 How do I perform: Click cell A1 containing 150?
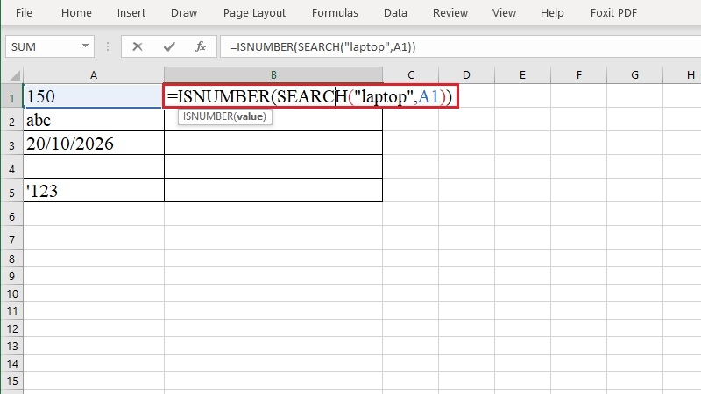pos(94,96)
